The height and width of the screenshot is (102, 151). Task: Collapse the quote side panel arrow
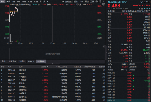click(x=106, y=53)
